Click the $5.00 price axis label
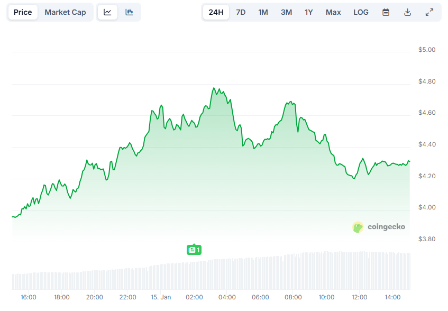 coord(426,49)
